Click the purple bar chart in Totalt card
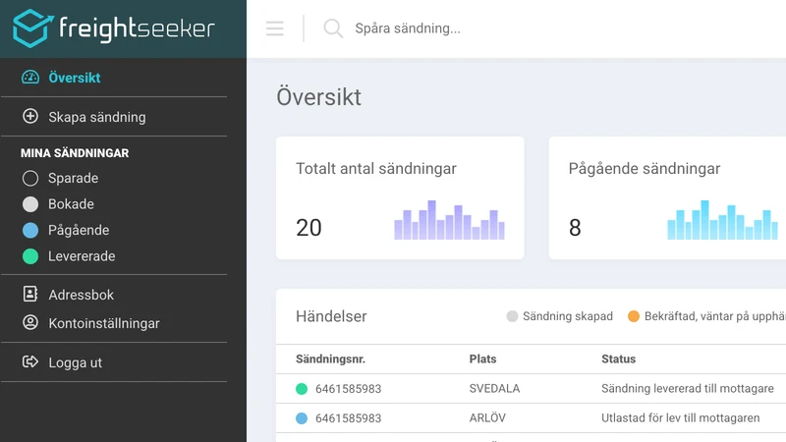This screenshot has height=442, width=786. click(449, 220)
